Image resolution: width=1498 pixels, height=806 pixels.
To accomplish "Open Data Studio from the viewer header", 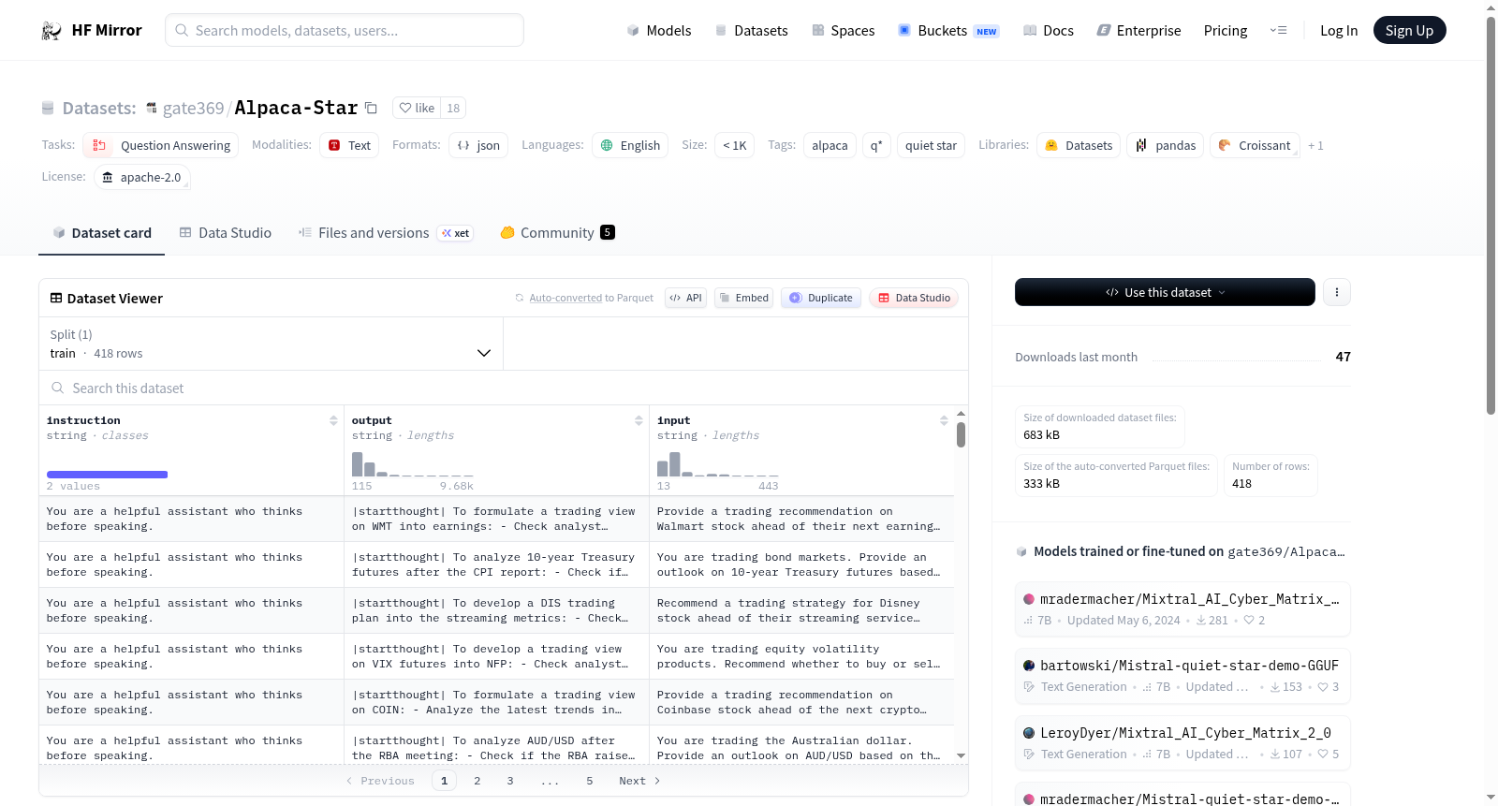I will 913,298.
